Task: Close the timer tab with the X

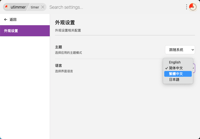Action: pos(43,7)
